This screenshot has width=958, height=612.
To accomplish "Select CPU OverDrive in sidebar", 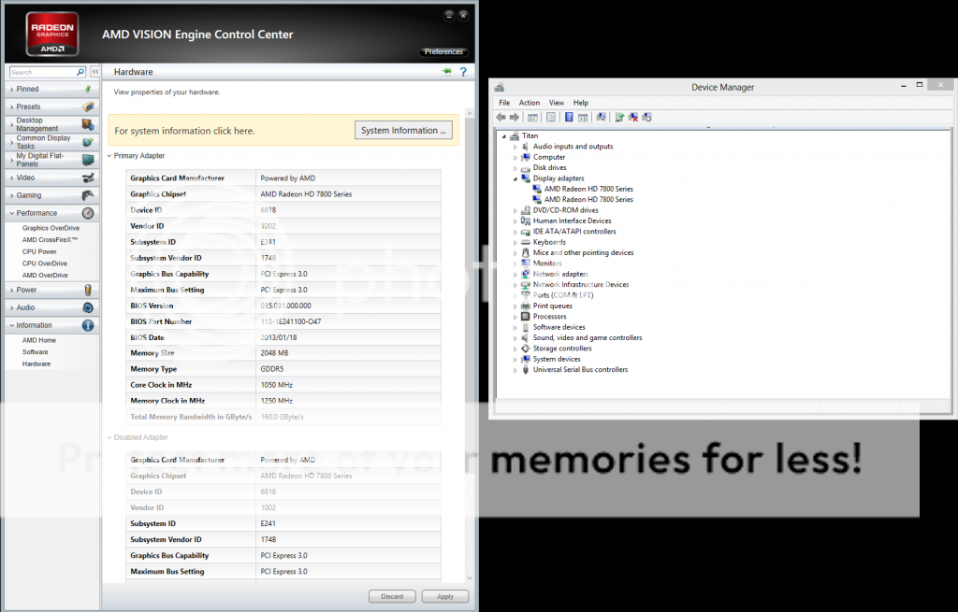I will [45, 263].
